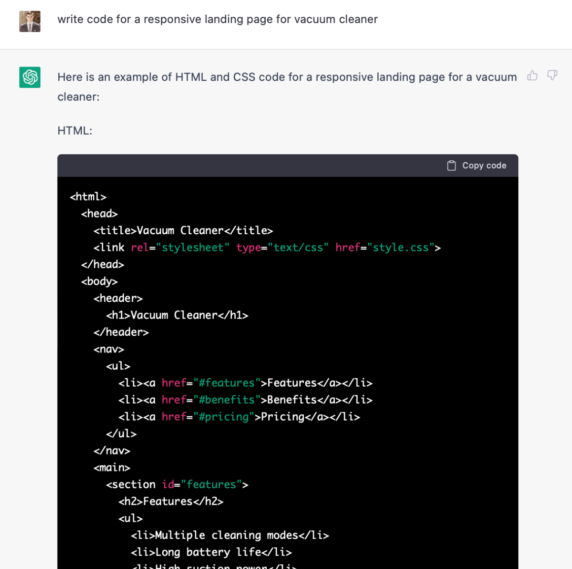This screenshot has height=569, width=572.
Task: Click the h1 Vacuum Cleaner code line
Action: pos(177,316)
